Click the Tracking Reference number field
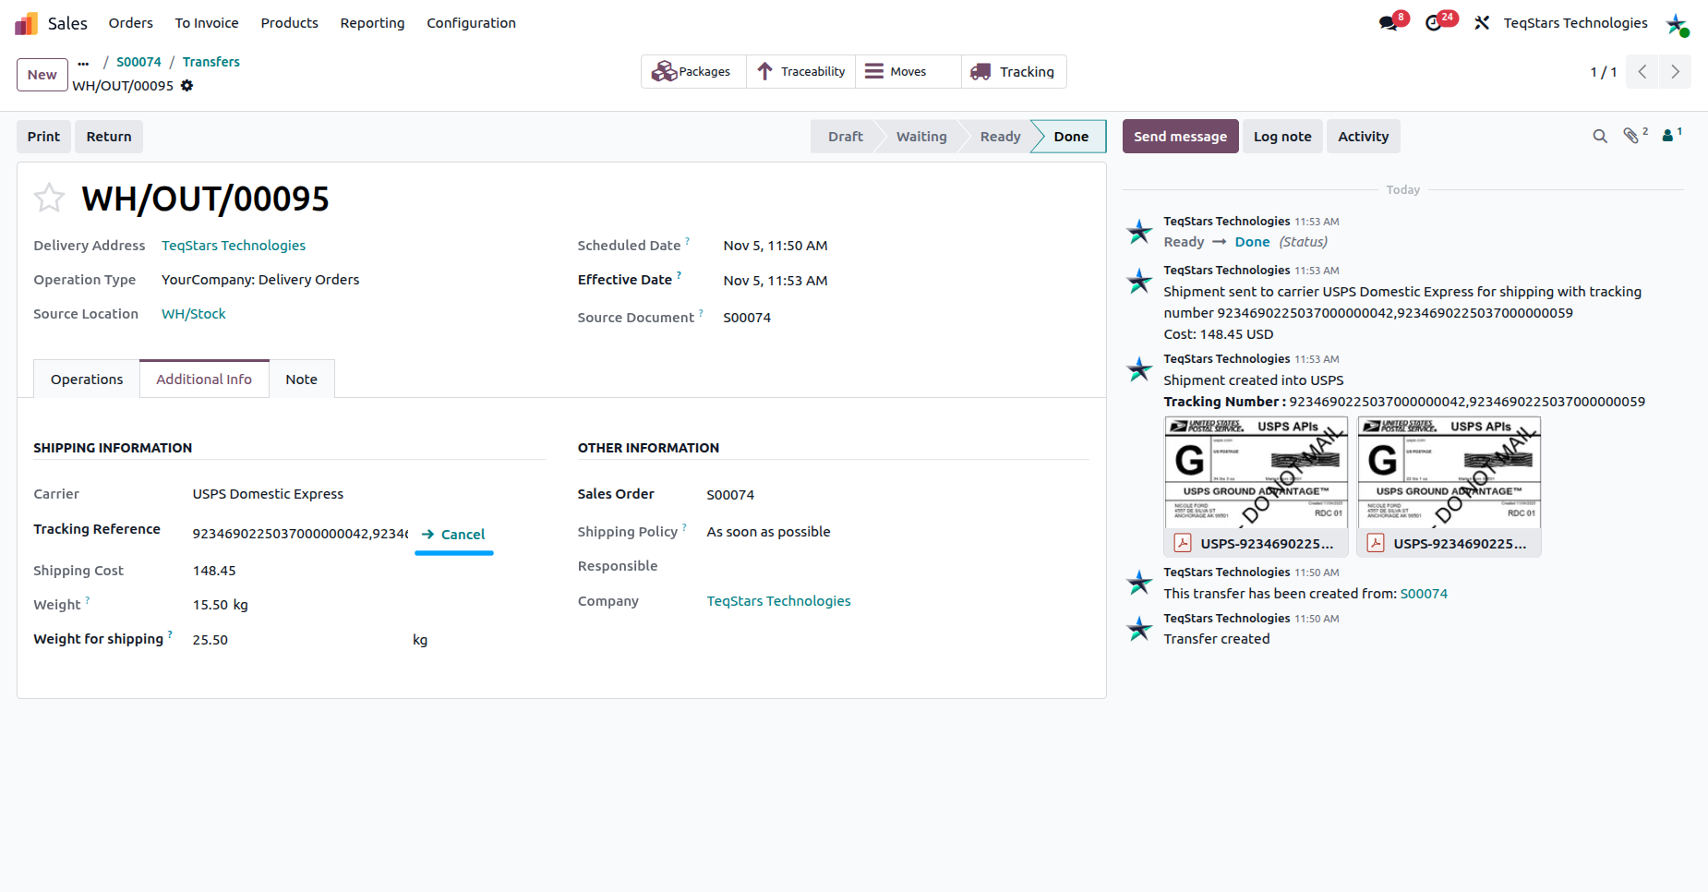The width and height of the screenshot is (1708, 892). pyautogui.click(x=300, y=534)
